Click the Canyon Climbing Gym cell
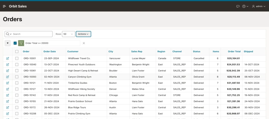This screenshot has width=269, height=119. [80, 77]
